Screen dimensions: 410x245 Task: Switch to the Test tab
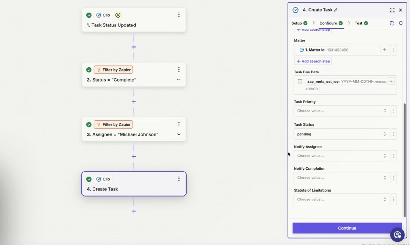[x=359, y=23]
